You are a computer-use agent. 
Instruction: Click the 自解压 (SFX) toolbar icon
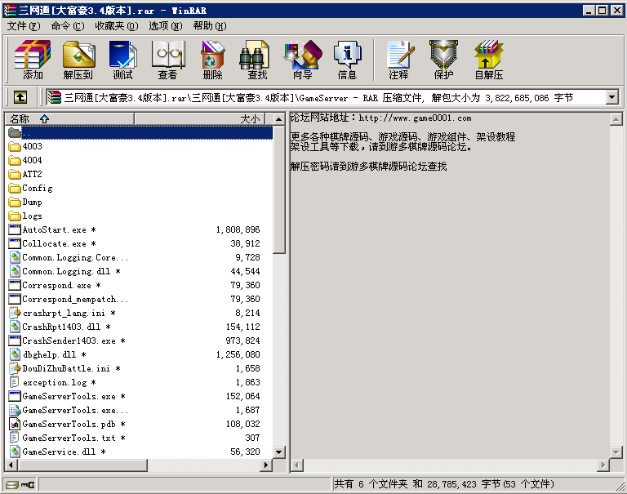point(488,60)
